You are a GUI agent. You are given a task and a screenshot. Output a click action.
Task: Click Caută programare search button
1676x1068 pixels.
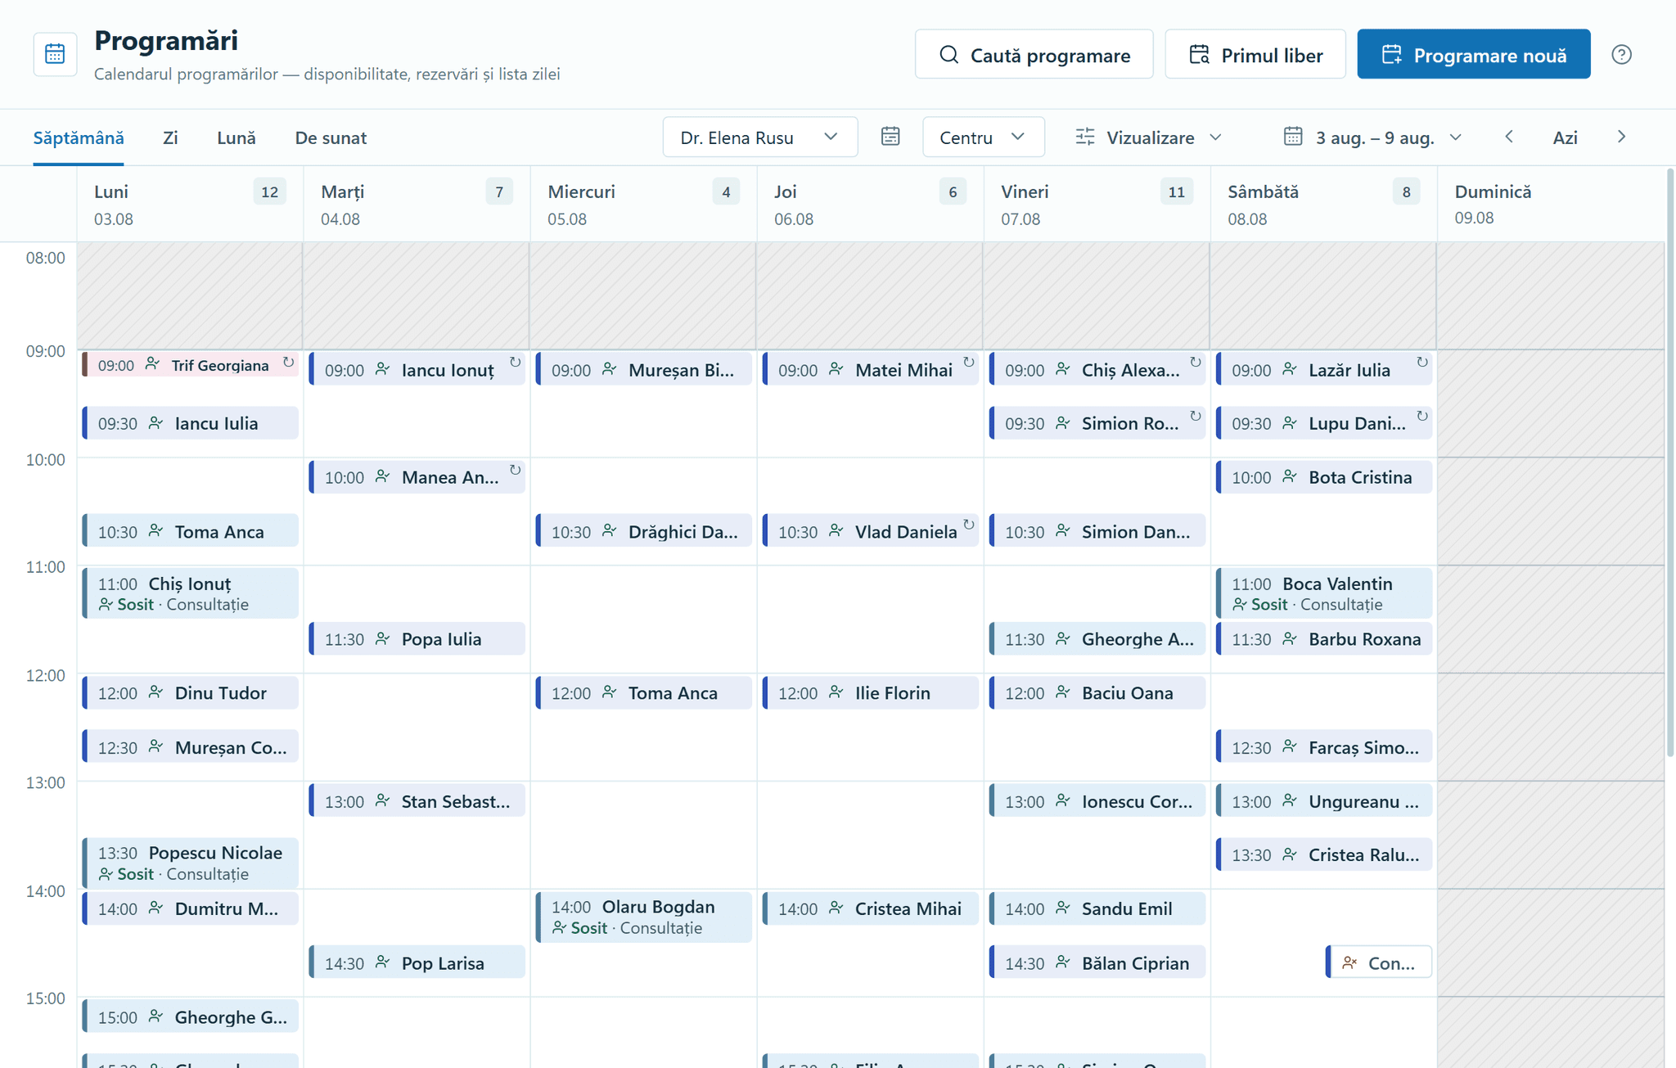pos(1034,54)
